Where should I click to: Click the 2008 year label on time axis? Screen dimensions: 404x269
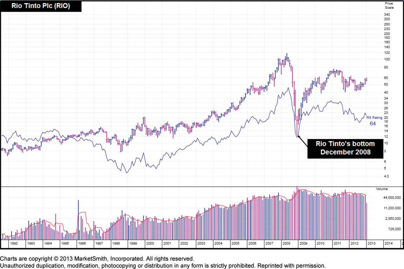coord(286,243)
